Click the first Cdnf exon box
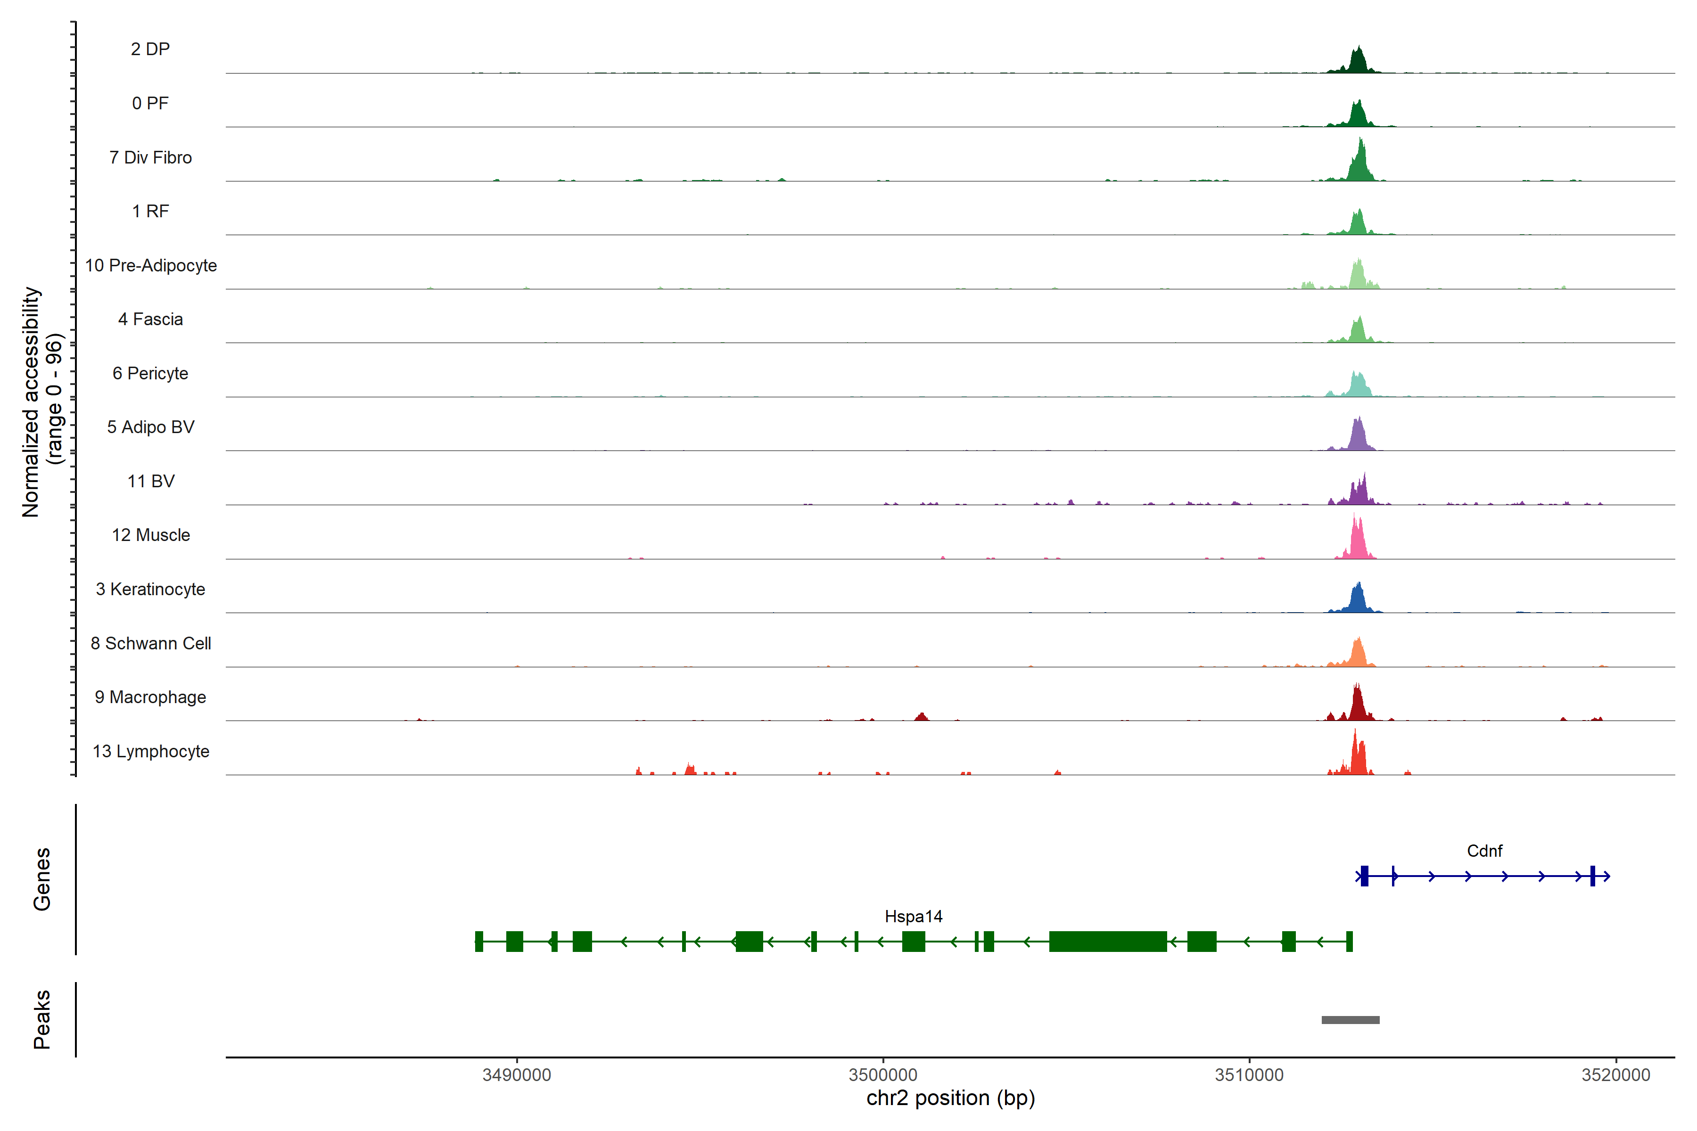This screenshot has width=1697, height=1131. (1364, 876)
